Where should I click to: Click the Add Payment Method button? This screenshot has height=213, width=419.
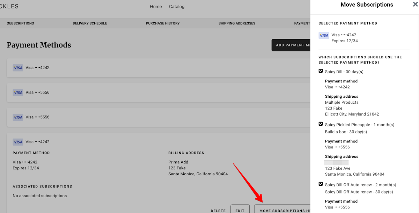pyautogui.click(x=291, y=45)
